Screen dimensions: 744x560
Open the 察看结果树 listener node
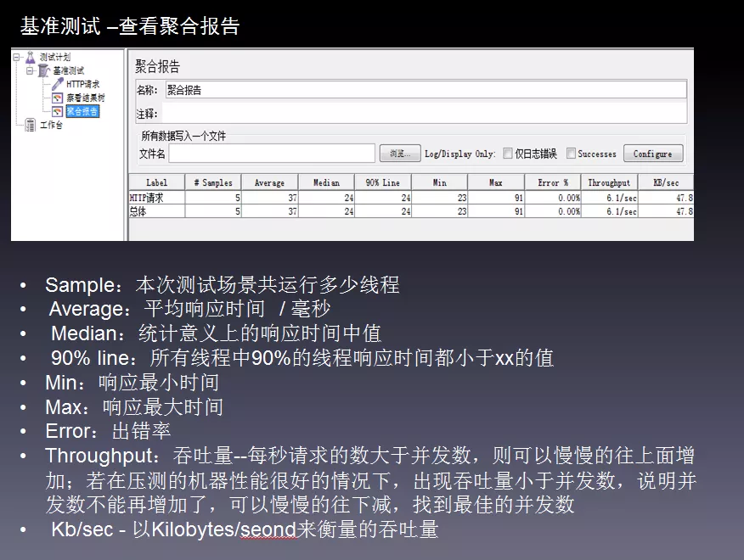click(x=86, y=98)
